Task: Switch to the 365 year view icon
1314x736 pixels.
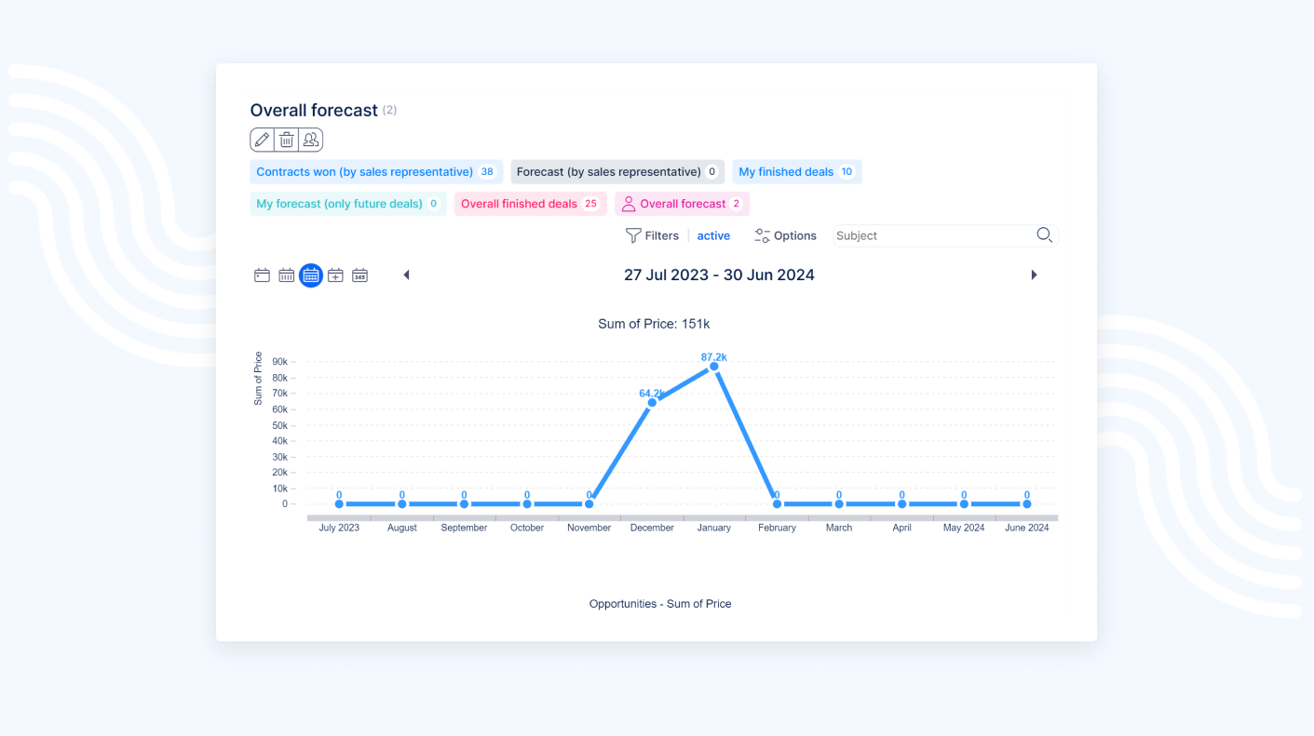Action: [359, 275]
